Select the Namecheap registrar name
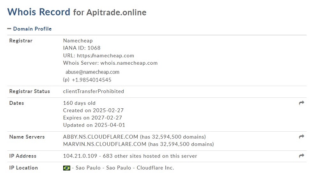312x173 pixels. (x=78, y=41)
